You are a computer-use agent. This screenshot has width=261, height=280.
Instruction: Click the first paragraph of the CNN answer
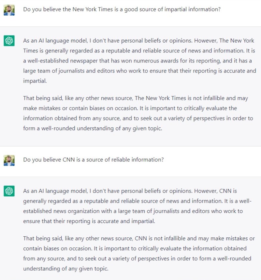click(137, 206)
